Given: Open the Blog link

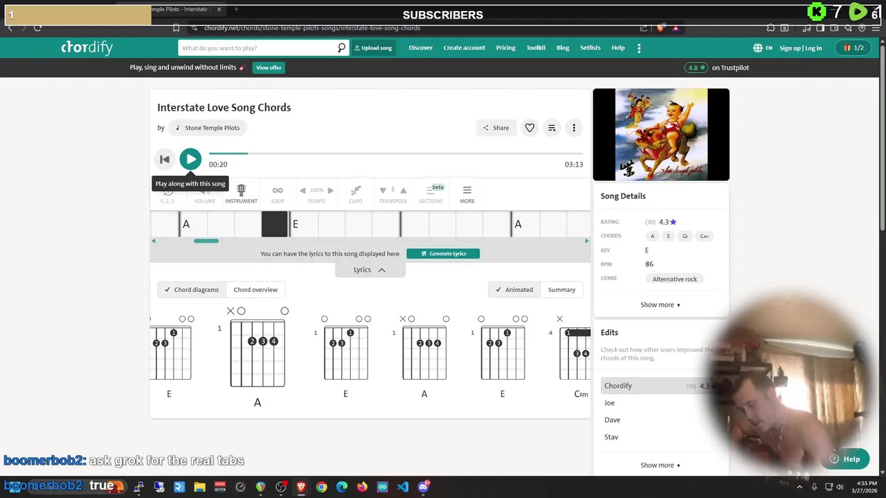Looking at the screenshot, I should click(x=563, y=48).
